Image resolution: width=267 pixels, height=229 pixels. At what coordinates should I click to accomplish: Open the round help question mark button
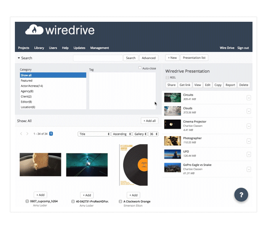(241, 195)
